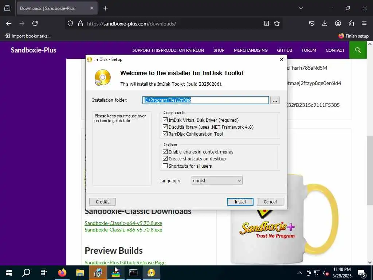
Task: Click the scrollbar down arrow
Action: [x=370, y=262]
